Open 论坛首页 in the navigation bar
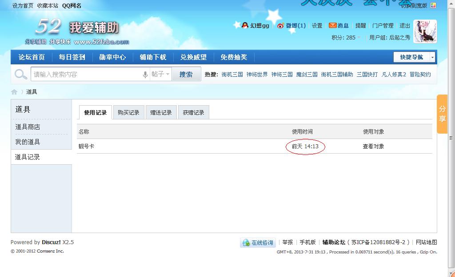Viewport: 455px width, 277px height. click(x=32, y=57)
